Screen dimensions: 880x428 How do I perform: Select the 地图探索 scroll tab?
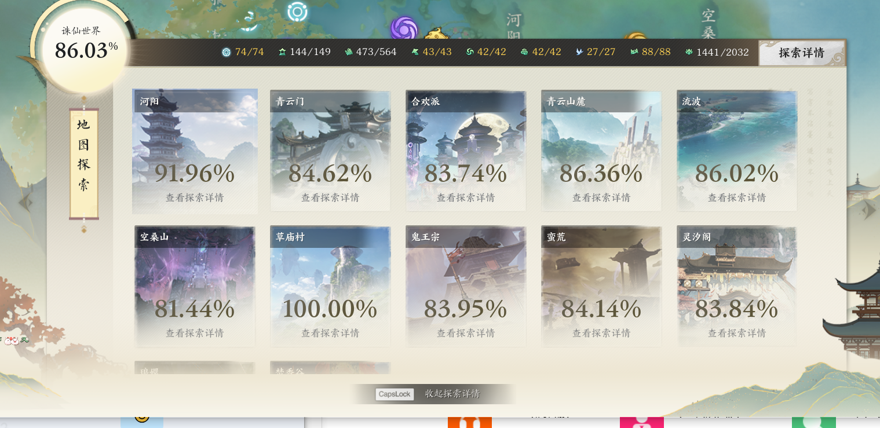coord(84,164)
